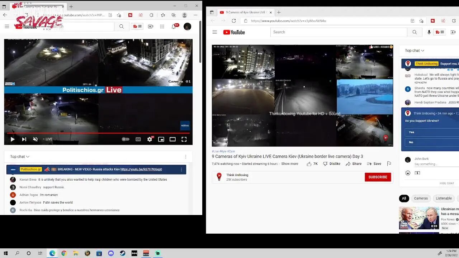Viewport: 459px width, 258px height.
Task: Expand Top chat dropdown in right window
Action: [x=415, y=51]
